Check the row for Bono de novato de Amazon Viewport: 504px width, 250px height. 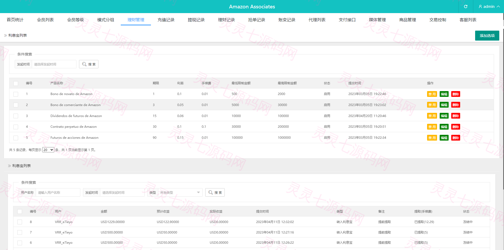tap(16, 94)
